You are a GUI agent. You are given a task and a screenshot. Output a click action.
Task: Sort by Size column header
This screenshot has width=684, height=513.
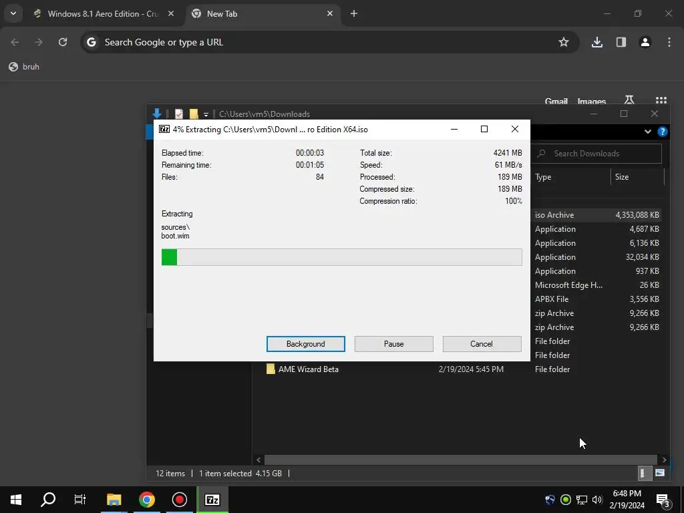pyautogui.click(x=637, y=176)
